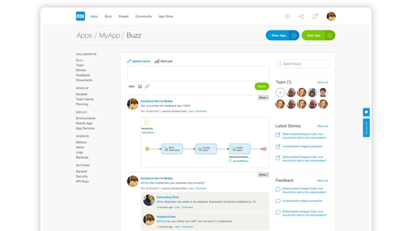Open notifications via the bell icon

coord(314,16)
